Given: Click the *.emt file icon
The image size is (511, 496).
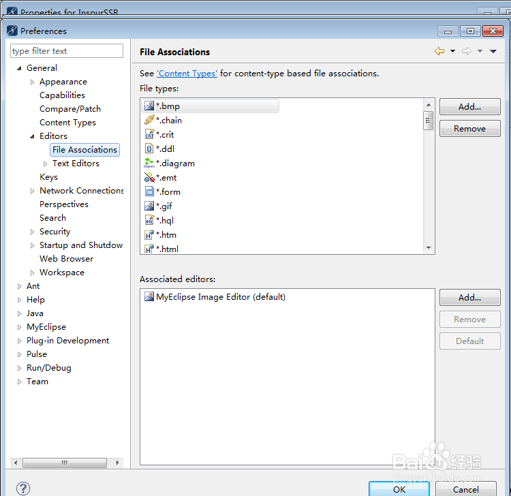Looking at the screenshot, I should [149, 177].
